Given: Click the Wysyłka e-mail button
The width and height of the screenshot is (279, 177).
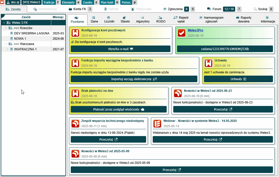Looking at the screenshot, I should 120,49.
